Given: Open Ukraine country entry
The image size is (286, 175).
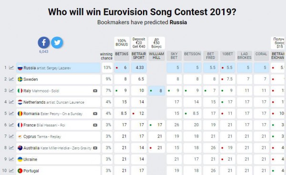Looking at the screenshot, I should [x=58, y=159].
